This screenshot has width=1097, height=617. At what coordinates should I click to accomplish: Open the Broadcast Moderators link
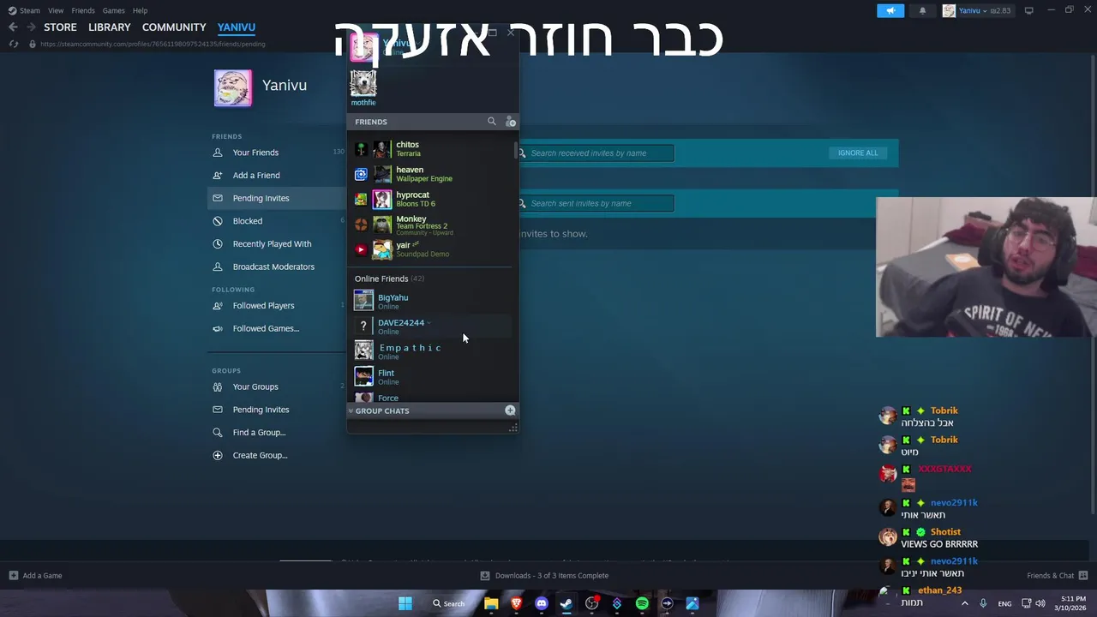[273, 267]
